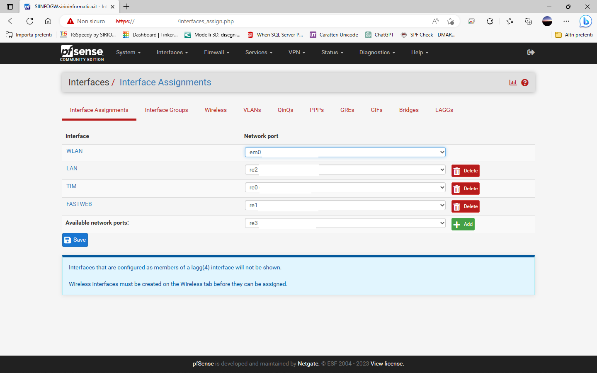Open the ChatGPT bookmark
597x373 pixels.
click(379, 35)
